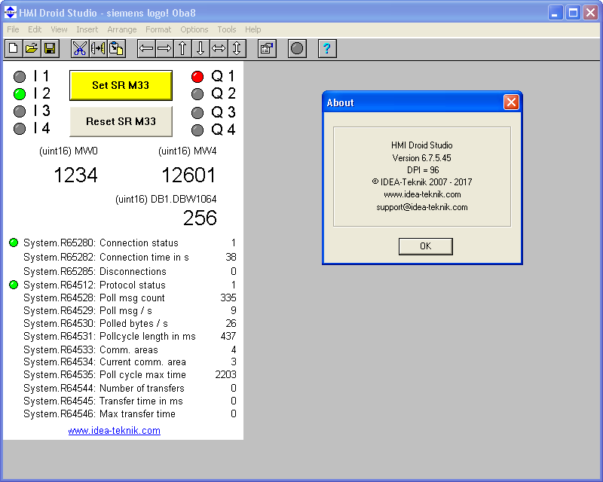Open a file using the folder toolbar icon
The height and width of the screenshot is (482, 603).
click(x=32, y=48)
